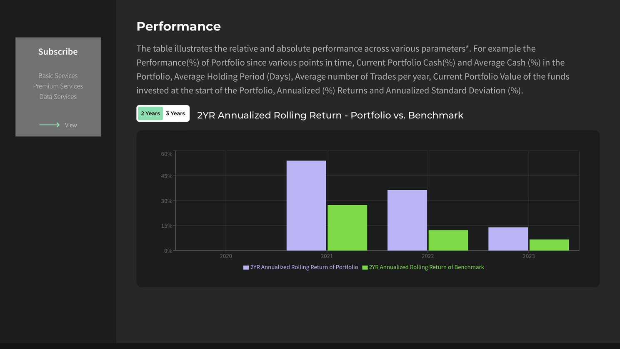Select the 2 Years toggle option
Screen dimensions: 620x349
[150, 113]
